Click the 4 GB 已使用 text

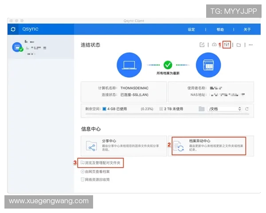point(117,109)
